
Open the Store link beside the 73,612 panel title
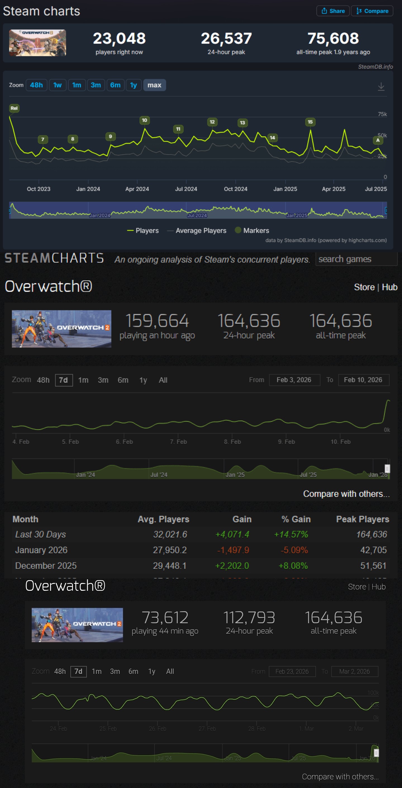point(357,587)
